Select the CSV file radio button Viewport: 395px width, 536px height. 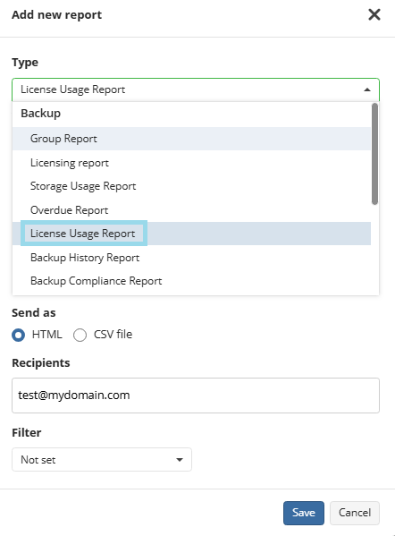click(x=80, y=335)
